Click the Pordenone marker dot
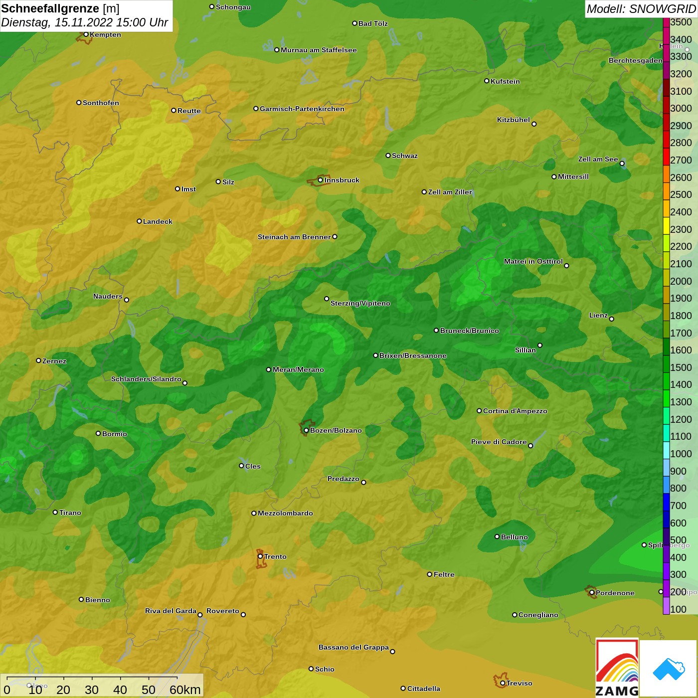The height and width of the screenshot is (698, 698). [592, 593]
